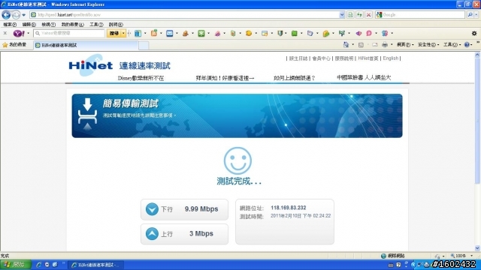Click the printer icon in command bar
The image size is (481, 270).
(x=385, y=45)
